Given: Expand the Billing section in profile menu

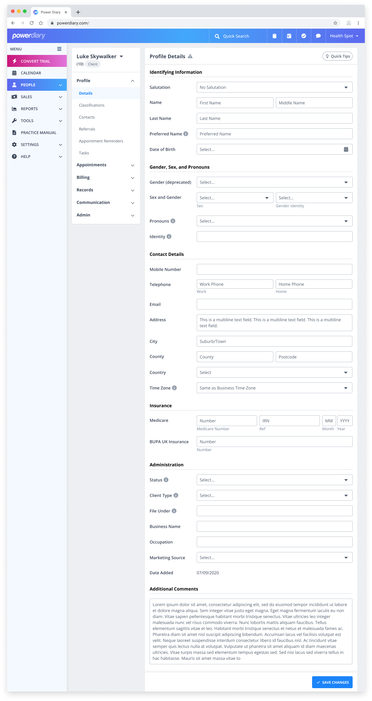Looking at the screenshot, I should point(106,177).
